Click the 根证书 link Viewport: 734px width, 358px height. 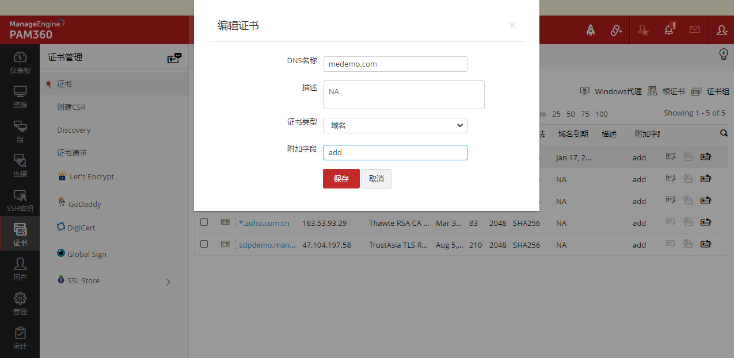(674, 91)
